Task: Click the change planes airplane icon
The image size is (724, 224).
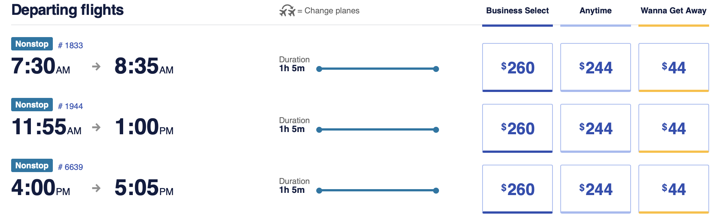Action: coord(287,11)
